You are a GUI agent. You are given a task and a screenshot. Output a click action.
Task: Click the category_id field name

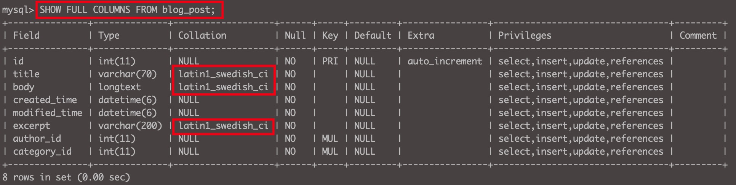[42, 152]
